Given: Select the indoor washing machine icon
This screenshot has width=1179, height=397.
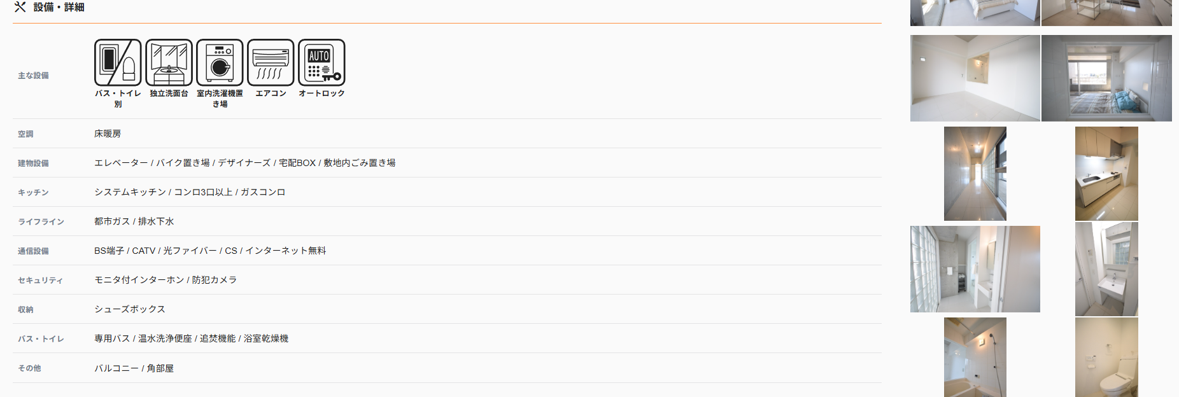Looking at the screenshot, I should pyautogui.click(x=220, y=62).
